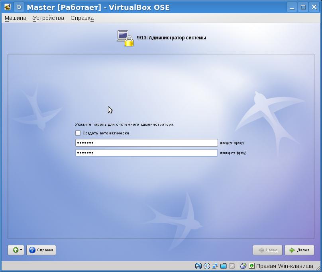Click the CD/DVD drive status icon
This screenshot has height=272, width=322.
pyautogui.click(x=206, y=266)
